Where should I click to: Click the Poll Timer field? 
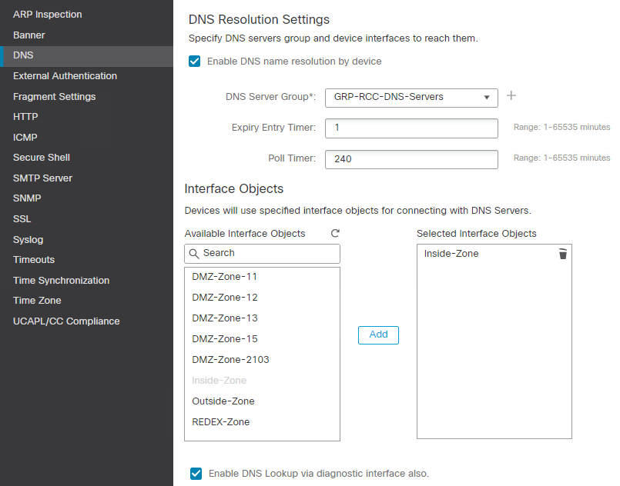pyautogui.click(x=411, y=159)
